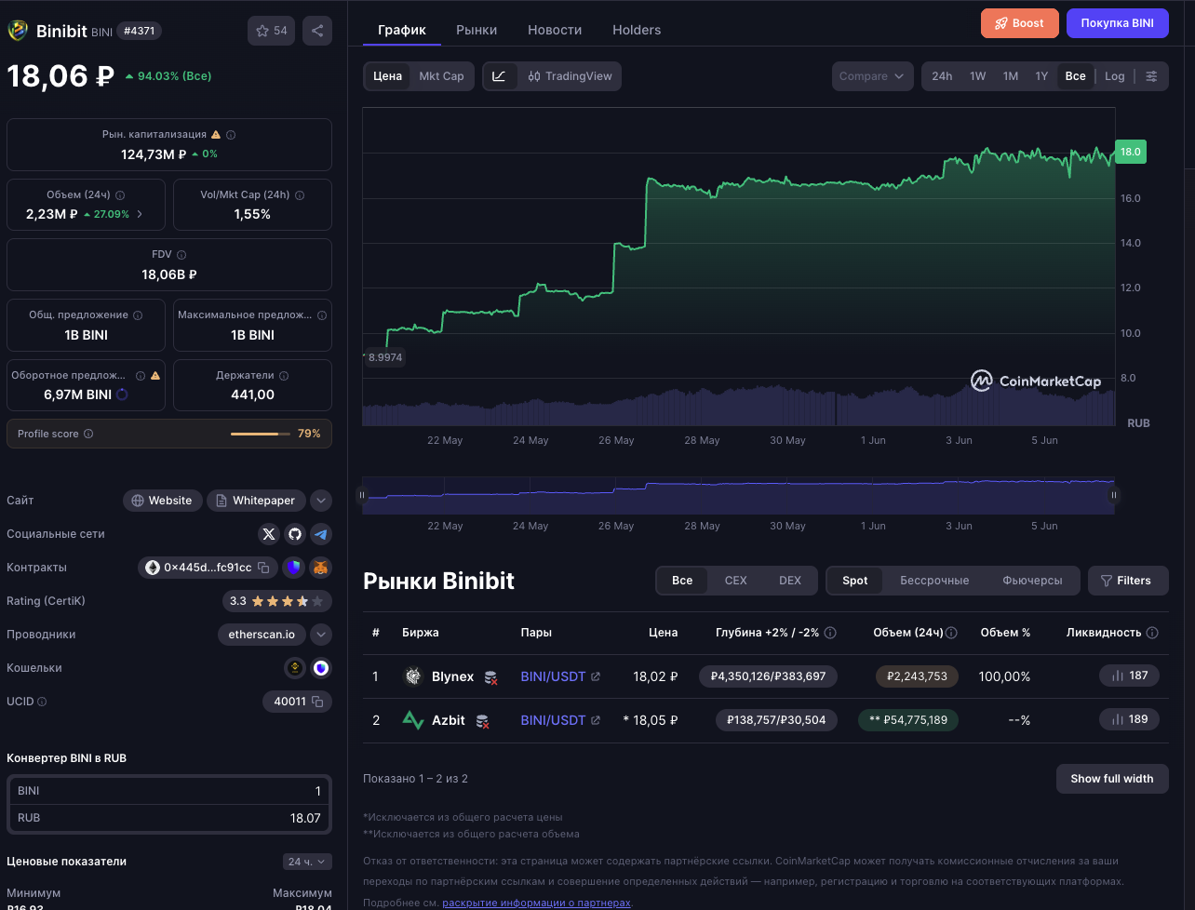
Task: Show info for Глубина +2% / -2% column
Action: [x=830, y=633]
